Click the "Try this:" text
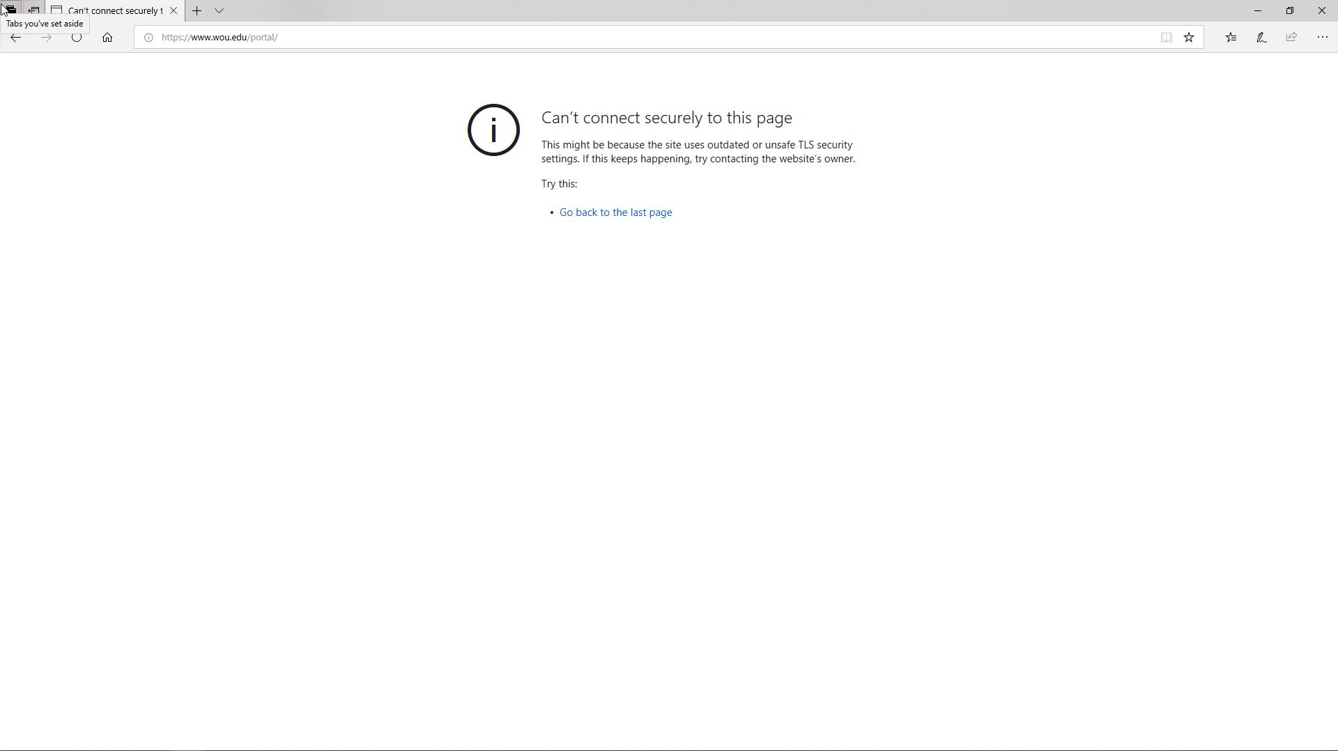Screen dimensions: 1338x751 click(560, 184)
